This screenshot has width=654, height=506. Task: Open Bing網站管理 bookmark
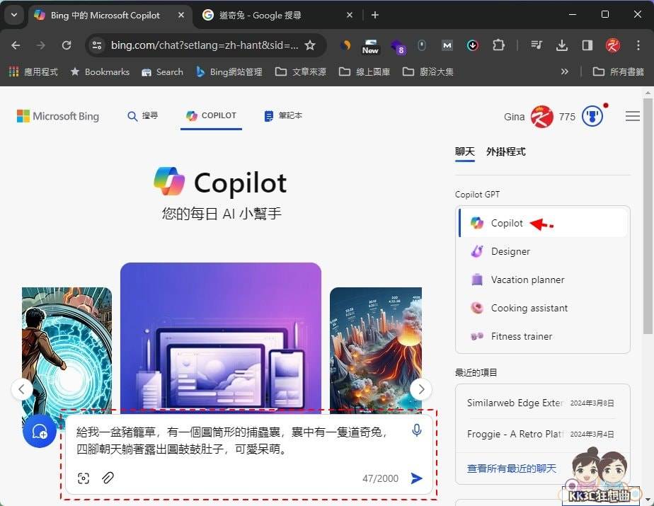point(229,71)
